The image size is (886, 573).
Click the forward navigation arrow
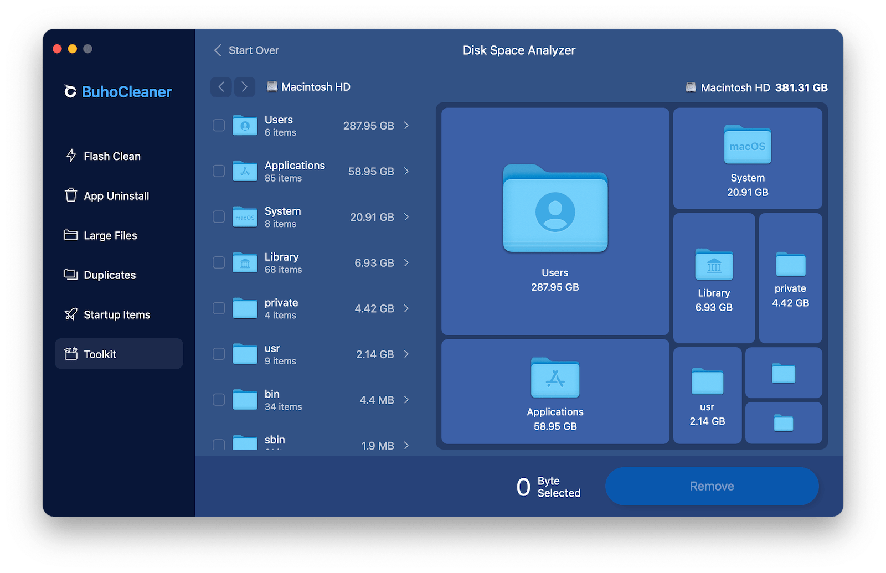[x=244, y=86]
